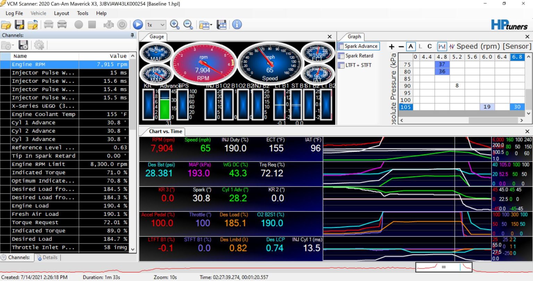This screenshot has width=533, height=281.
Task: Click the Save Log File disk icon
Action: click(x=19, y=25)
